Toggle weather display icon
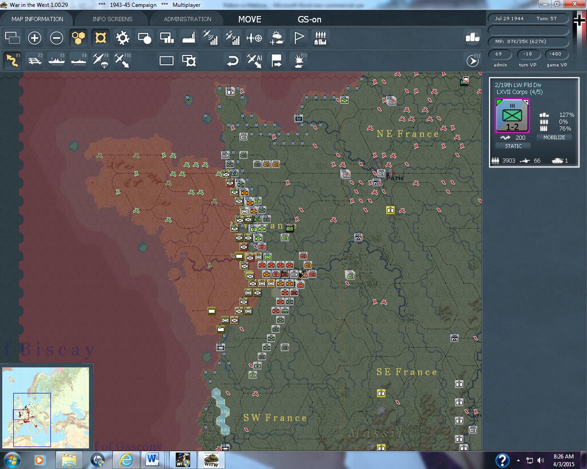This screenshot has width=587, height=469. coord(277,38)
